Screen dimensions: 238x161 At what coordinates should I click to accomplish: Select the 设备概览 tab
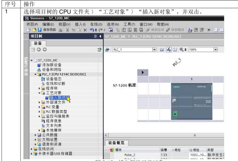coord(116,143)
